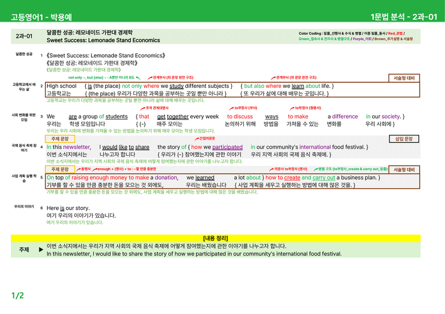Click 'would like to share' in sentence 4

126,147
